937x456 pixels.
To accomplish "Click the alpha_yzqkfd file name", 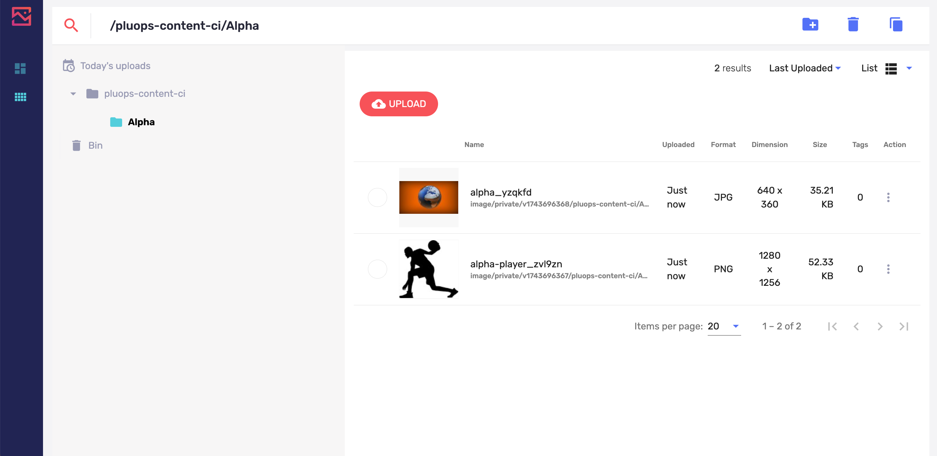I will pos(501,192).
